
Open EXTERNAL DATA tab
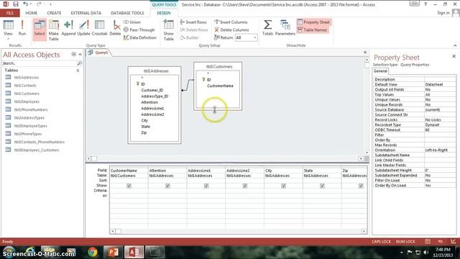tap(86, 13)
